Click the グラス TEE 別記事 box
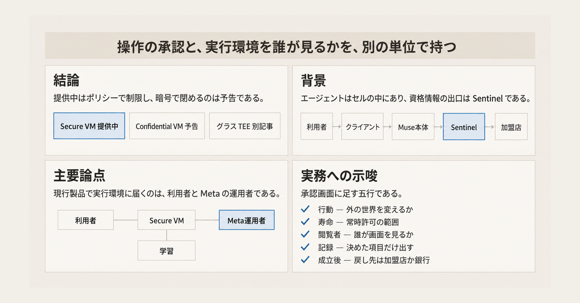580x303 pixels. 245,126
